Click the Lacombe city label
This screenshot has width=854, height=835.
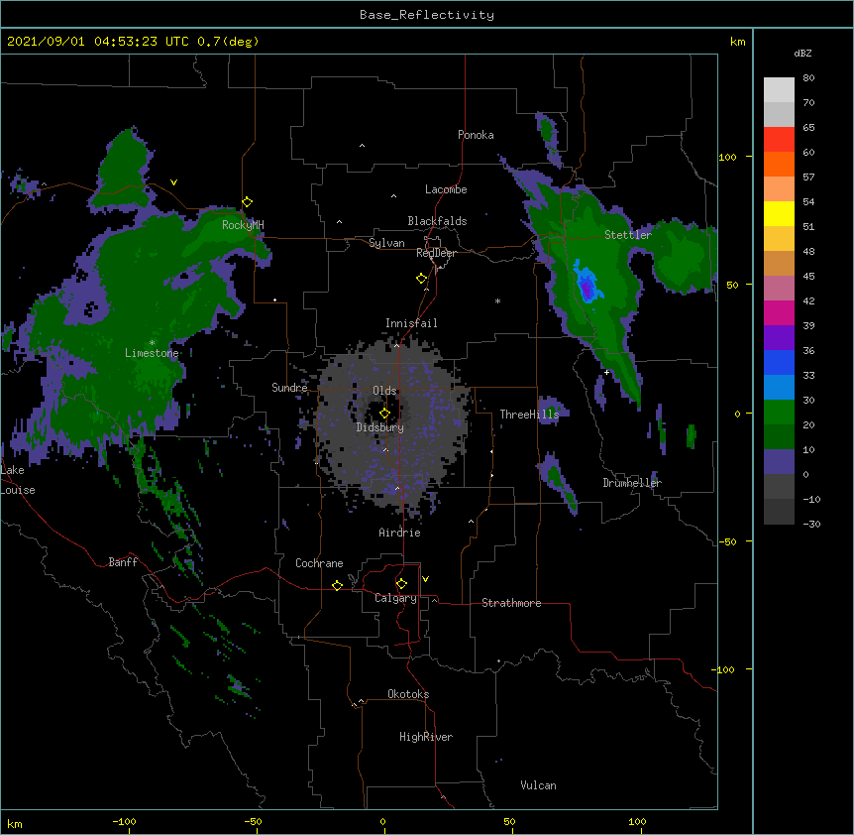coord(446,189)
